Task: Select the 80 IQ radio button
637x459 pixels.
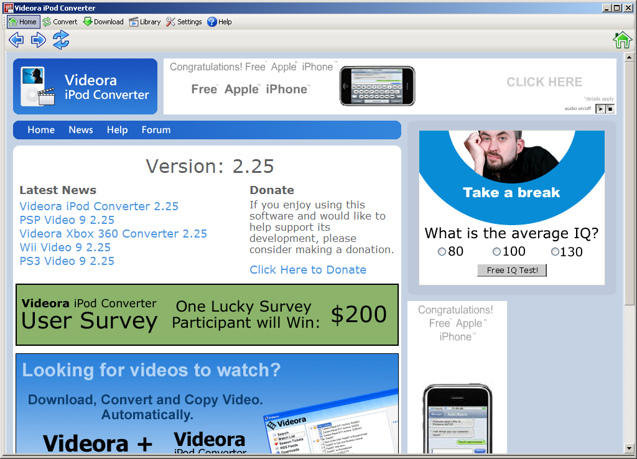Action: point(442,252)
